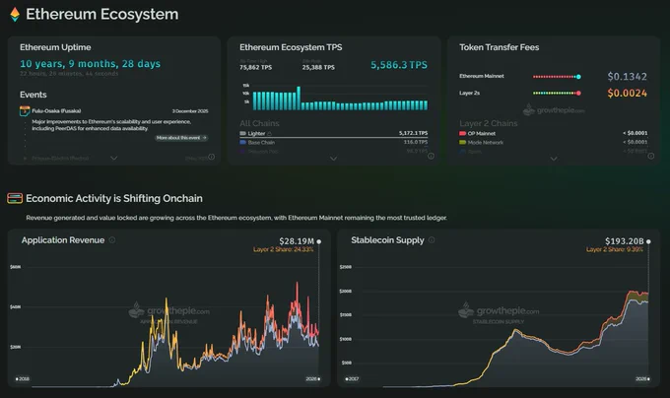The image size is (670, 398).
Task: Click the Ethereum Ecosystem page title
Action: click(102, 14)
